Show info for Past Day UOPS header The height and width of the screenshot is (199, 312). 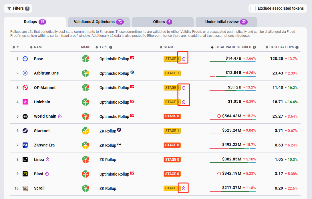click(297, 47)
